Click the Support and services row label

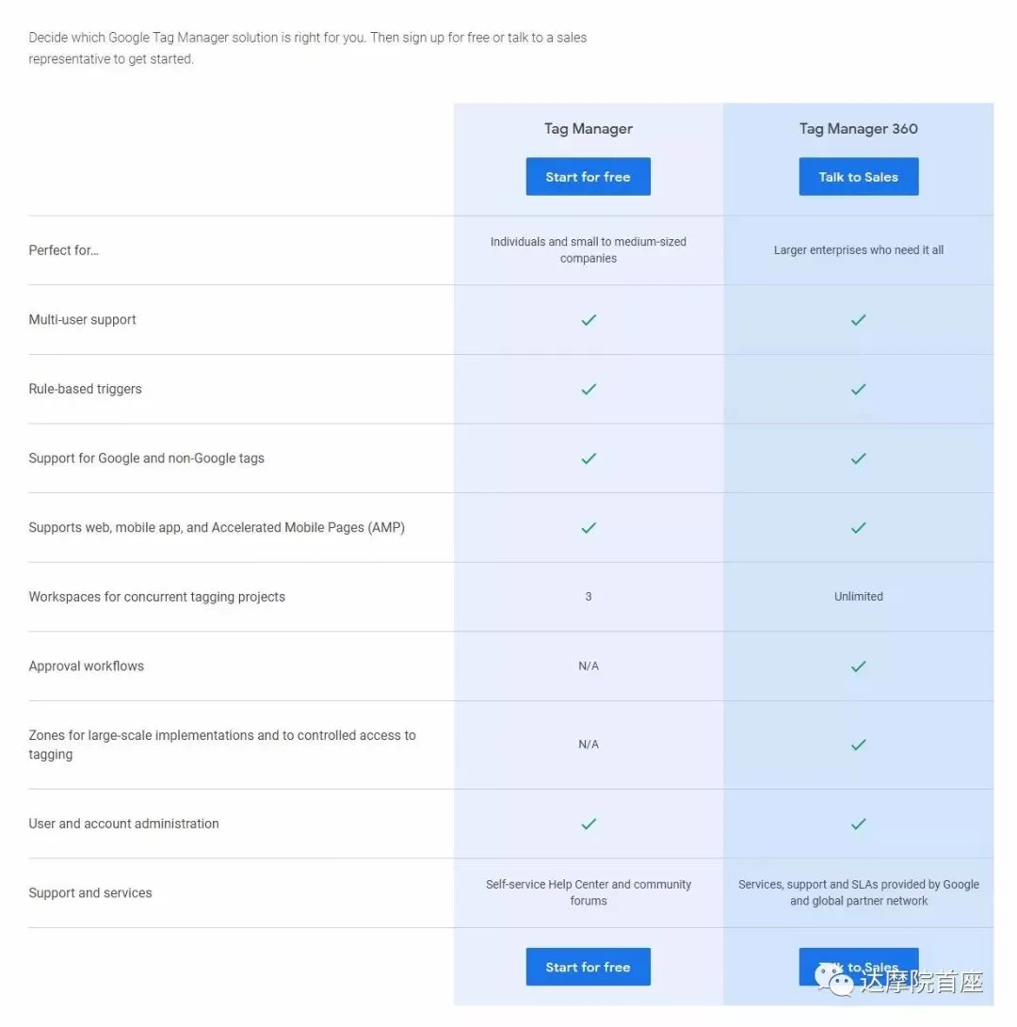(90, 892)
